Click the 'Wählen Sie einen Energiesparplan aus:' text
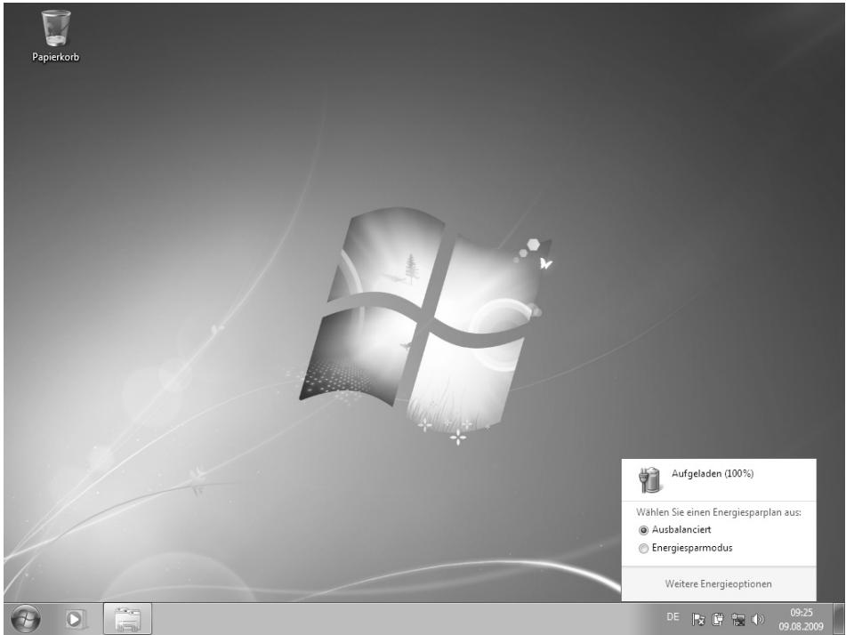The height and width of the screenshot is (635, 846). [718, 512]
